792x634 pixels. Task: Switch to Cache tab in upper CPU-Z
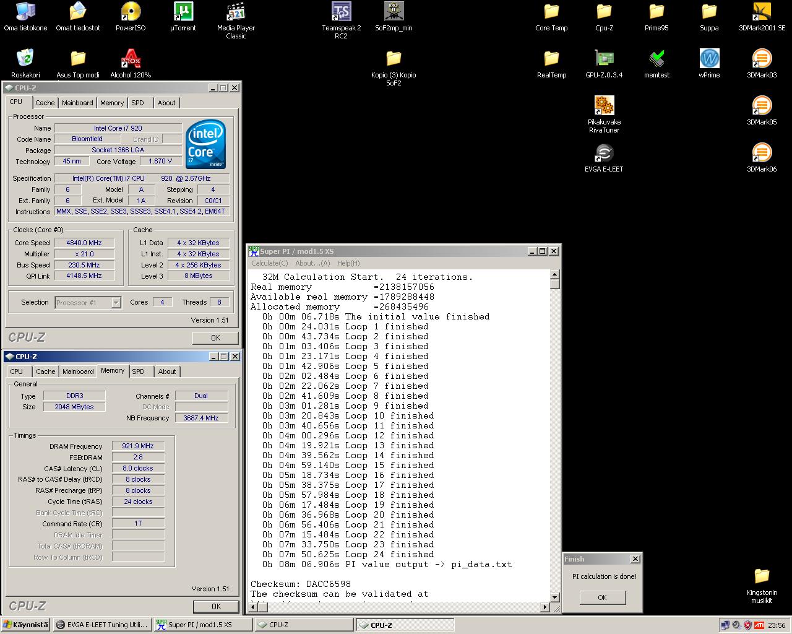(x=45, y=103)
